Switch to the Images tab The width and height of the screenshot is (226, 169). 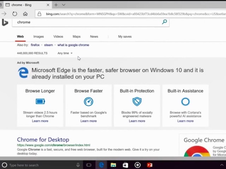(x=38, y=37)
